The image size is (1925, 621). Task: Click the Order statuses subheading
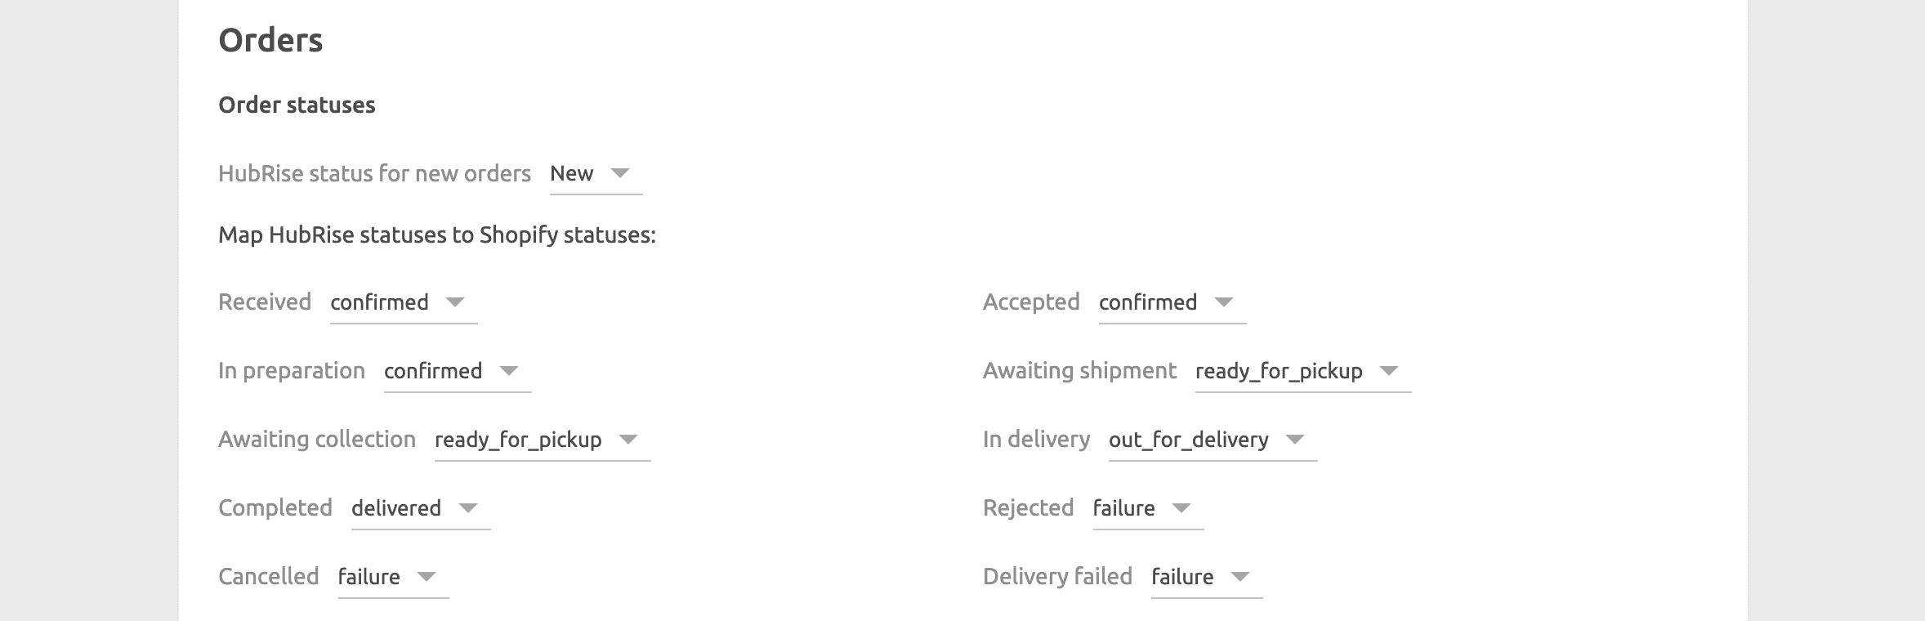click(x=297, y=105)
